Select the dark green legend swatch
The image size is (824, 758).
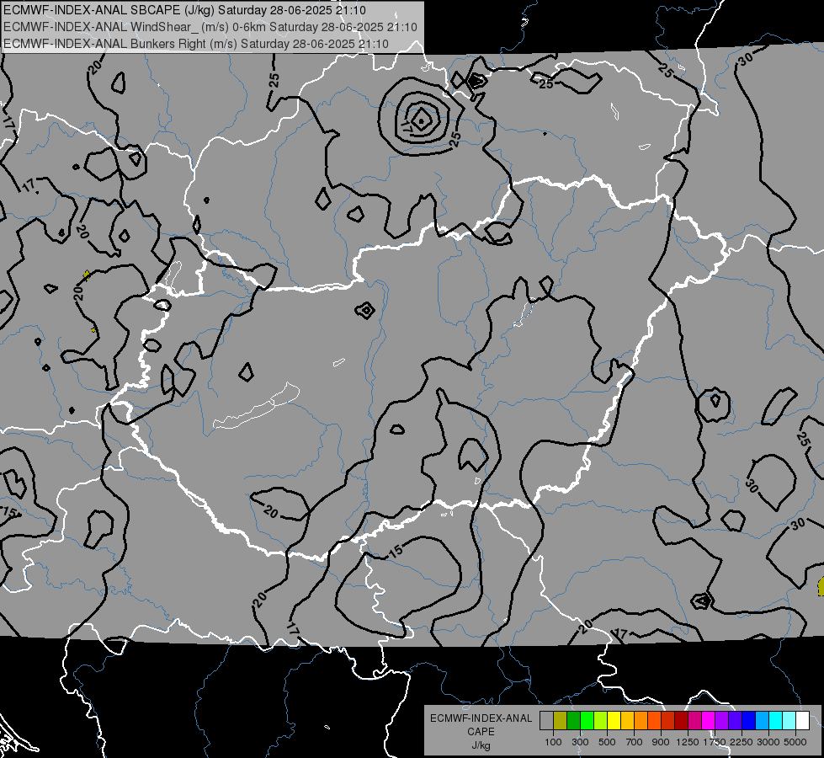click(x=573, y=720)
